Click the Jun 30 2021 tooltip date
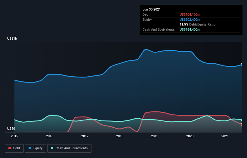247x158 pixels. coord(152,9)
